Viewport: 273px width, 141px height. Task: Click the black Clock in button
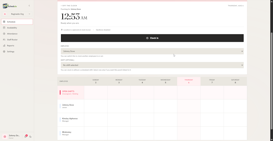click(x=152, y=38)
